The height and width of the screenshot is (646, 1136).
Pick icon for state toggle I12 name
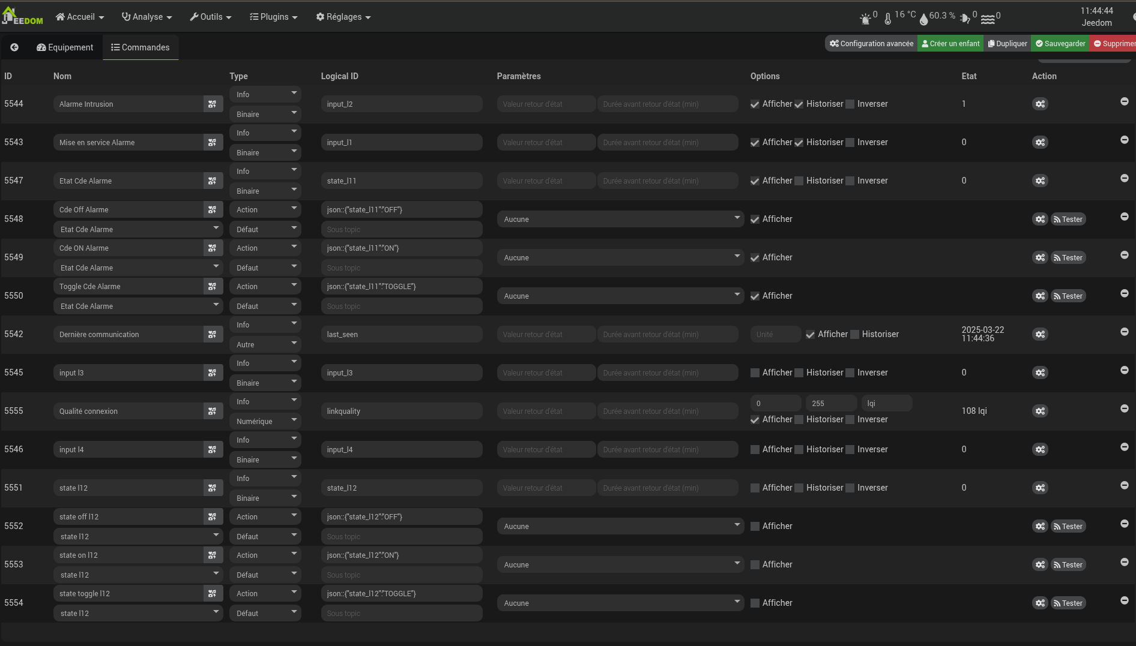tap(213, 593)
